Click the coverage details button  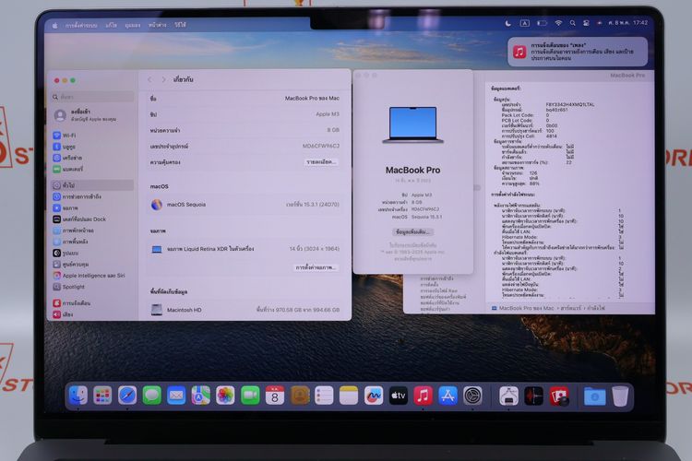321,162
